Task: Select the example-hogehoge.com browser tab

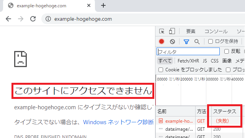Action: pyautogui.click(x=49, y=6)
